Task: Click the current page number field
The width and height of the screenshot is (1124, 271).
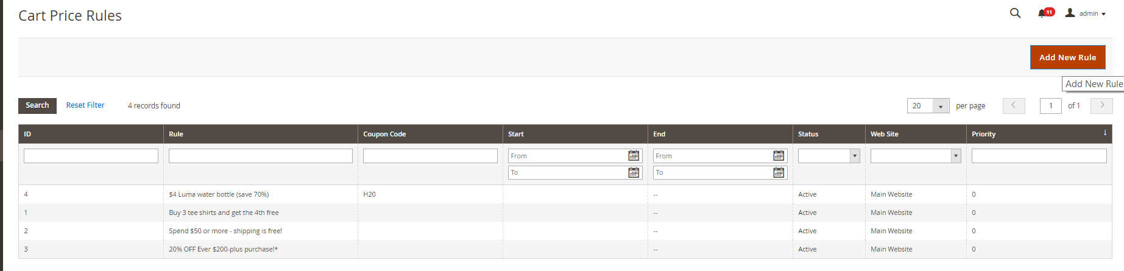Action: click(1050, 106)
